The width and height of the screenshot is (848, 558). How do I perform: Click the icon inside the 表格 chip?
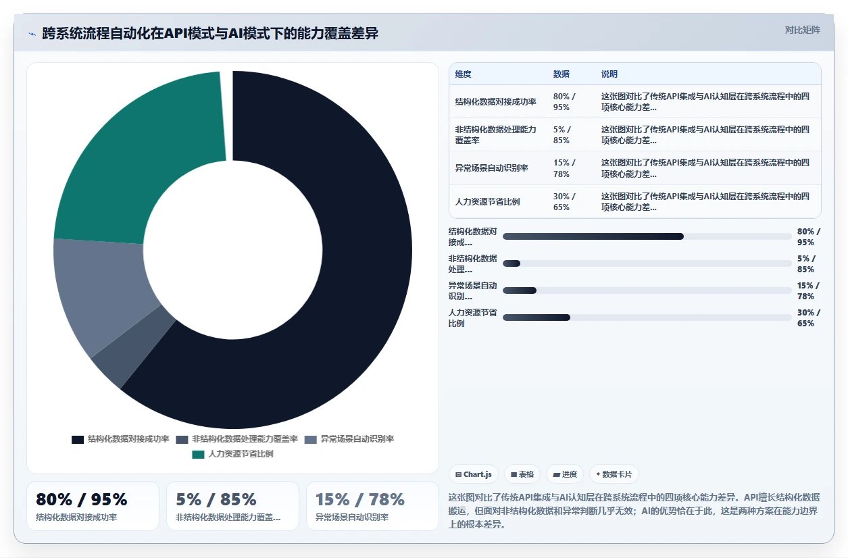pos(514,475)
